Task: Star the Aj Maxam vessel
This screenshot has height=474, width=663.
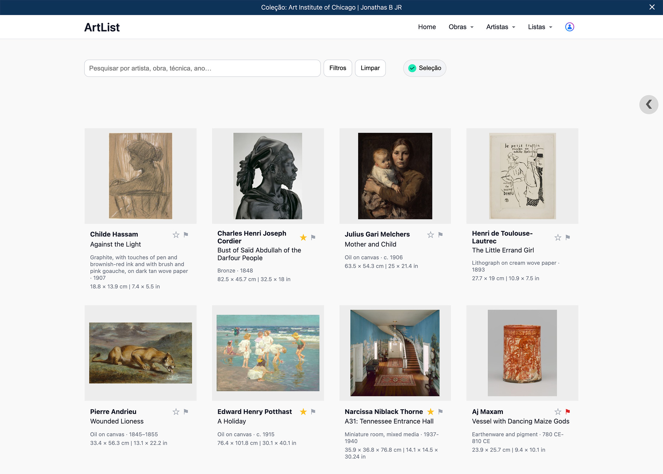Action: point(558,412)
